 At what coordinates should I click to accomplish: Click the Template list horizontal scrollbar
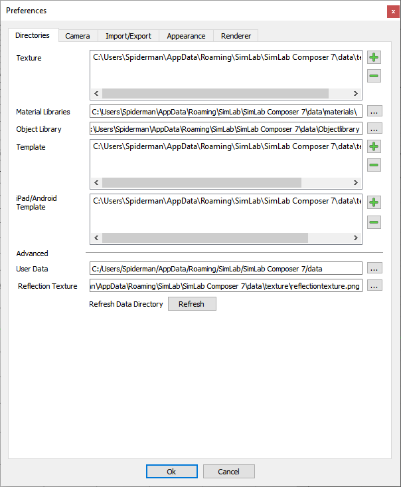click(201, 183)
